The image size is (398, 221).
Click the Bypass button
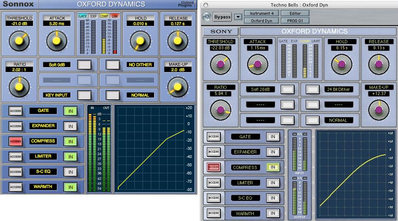pos(222,17)
